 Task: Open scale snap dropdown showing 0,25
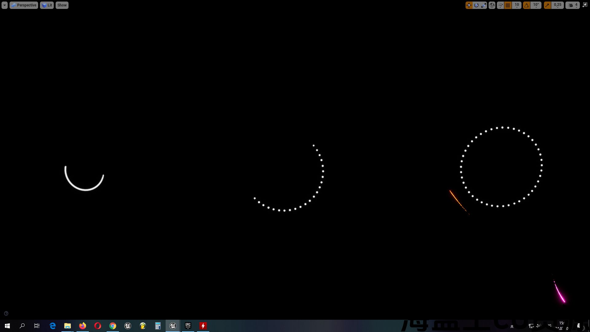tap(557, 5)
